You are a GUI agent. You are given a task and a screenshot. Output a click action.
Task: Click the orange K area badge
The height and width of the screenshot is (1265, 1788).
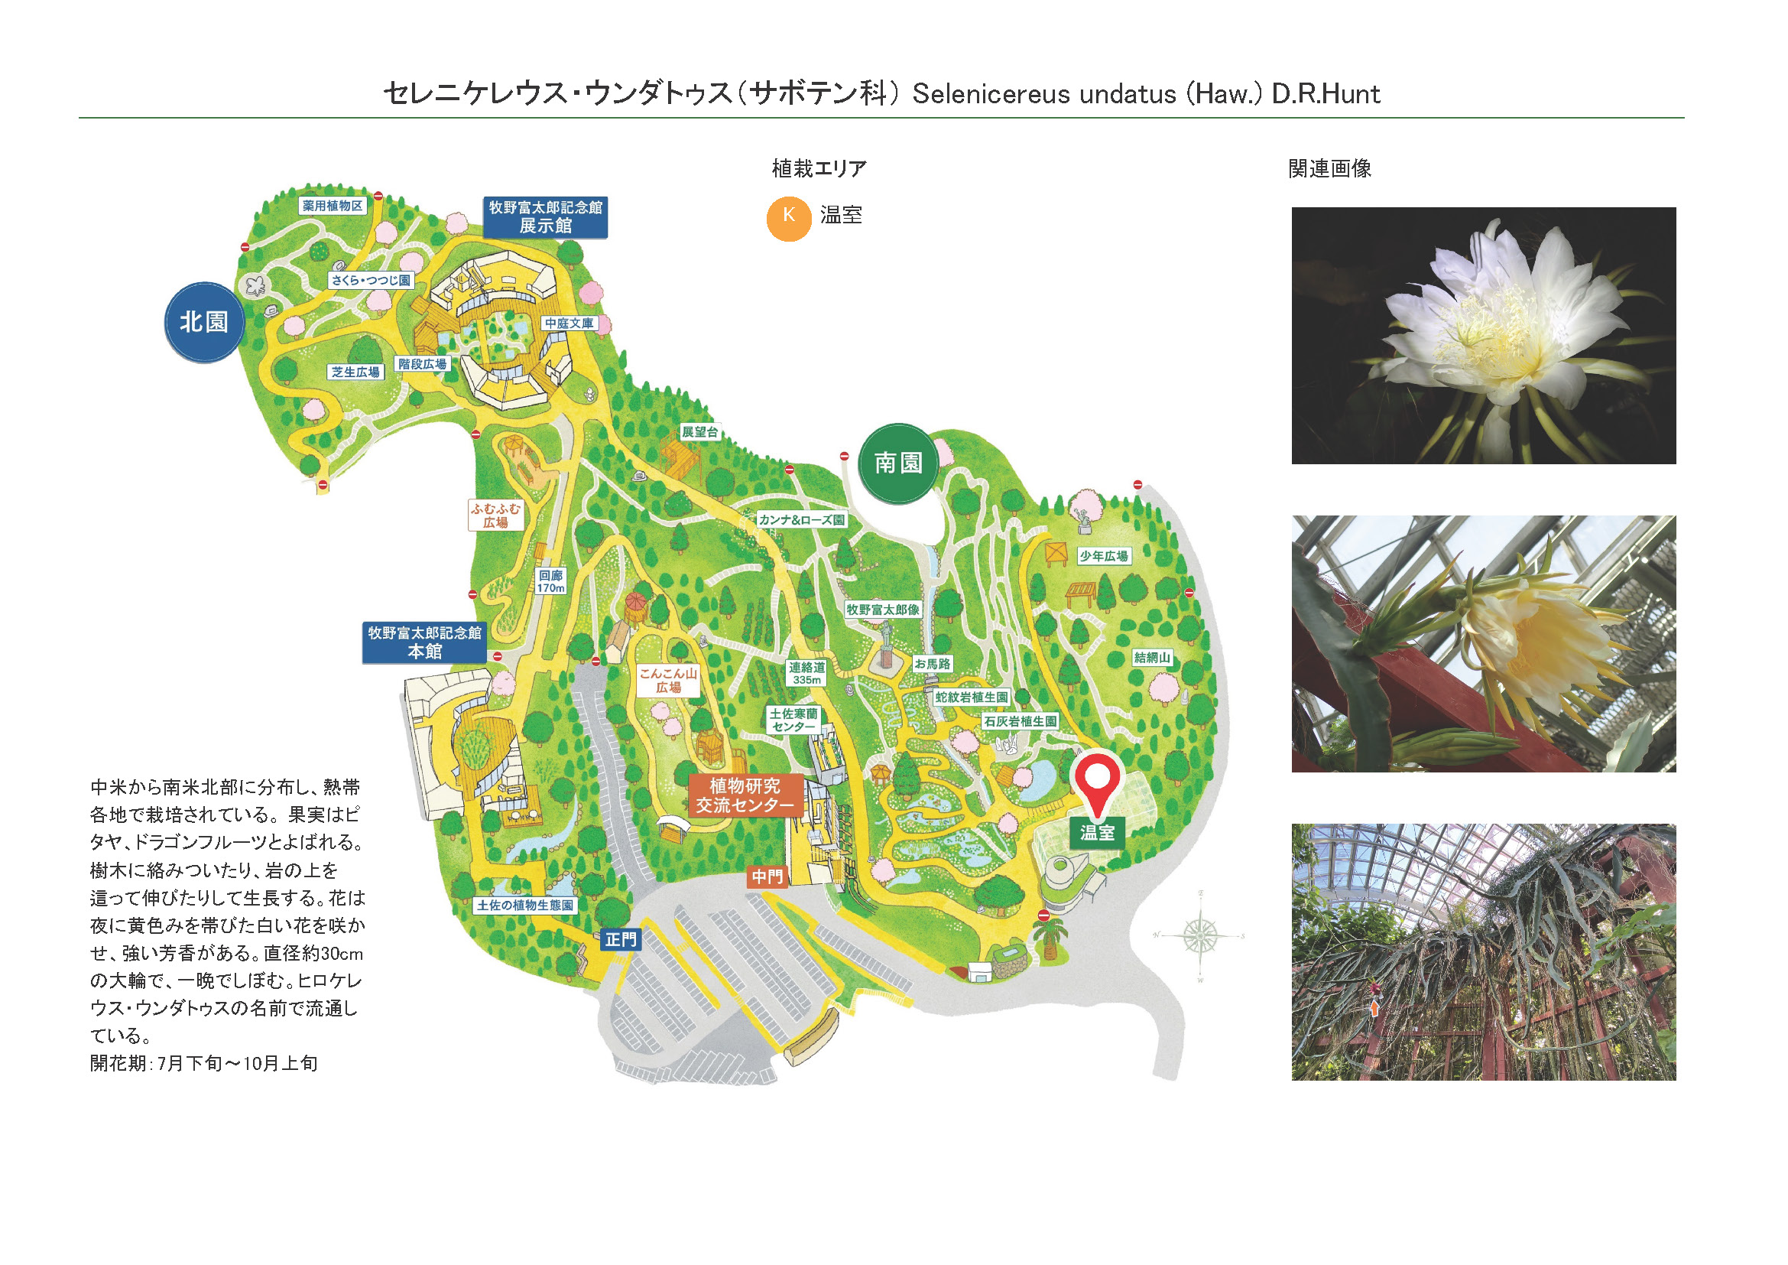pyautogui.click(x=788, y=219)
